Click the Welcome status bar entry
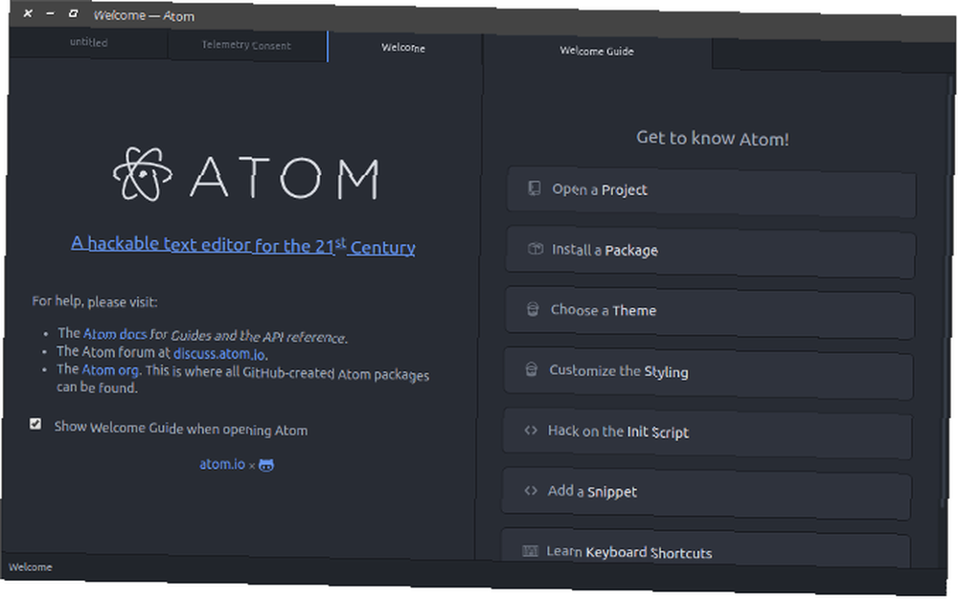The height and width of the screenshot is (599, 958). coord(31,566)
